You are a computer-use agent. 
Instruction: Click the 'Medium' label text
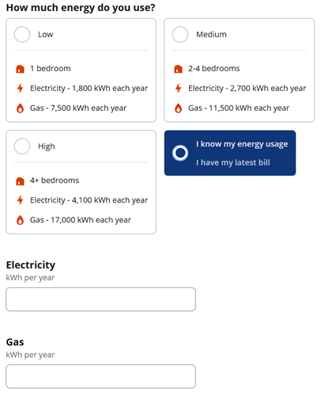click(211, 34)
